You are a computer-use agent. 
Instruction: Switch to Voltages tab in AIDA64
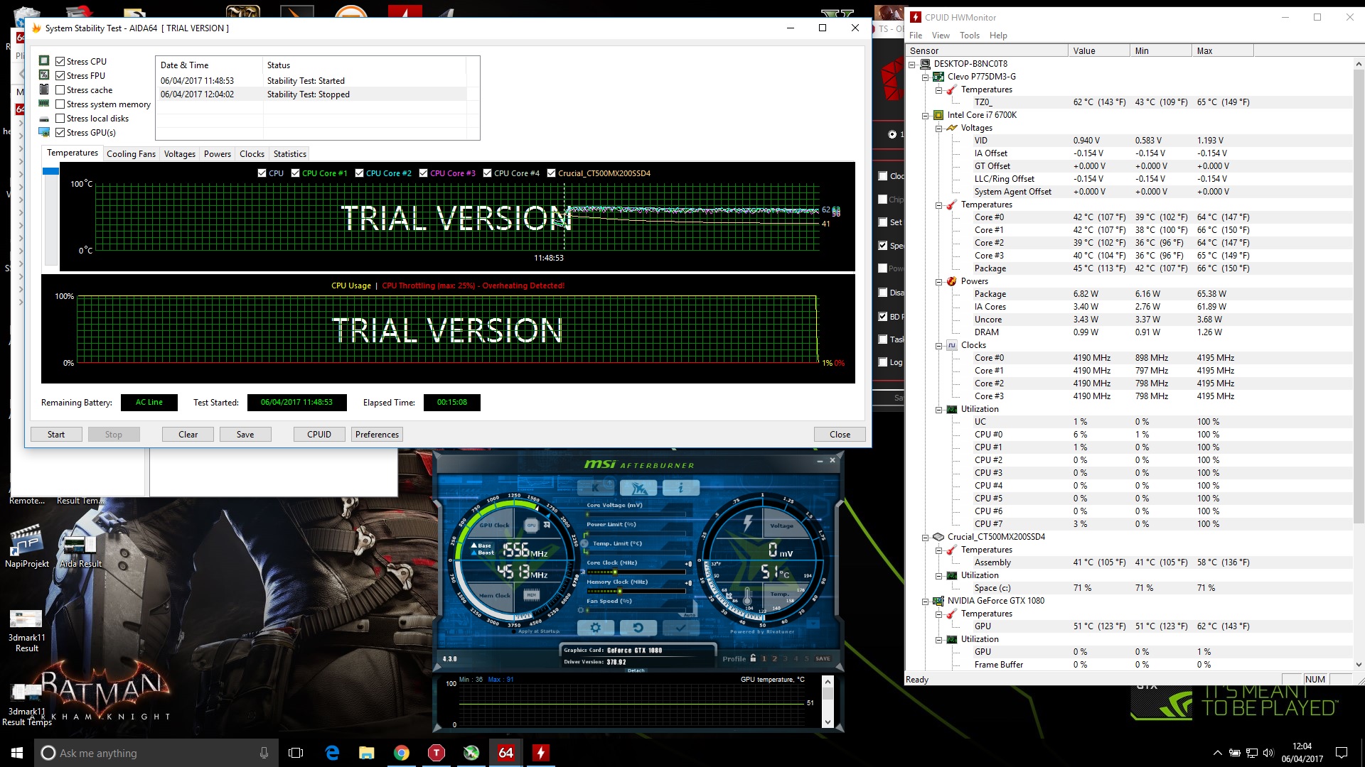pos(180,154)
